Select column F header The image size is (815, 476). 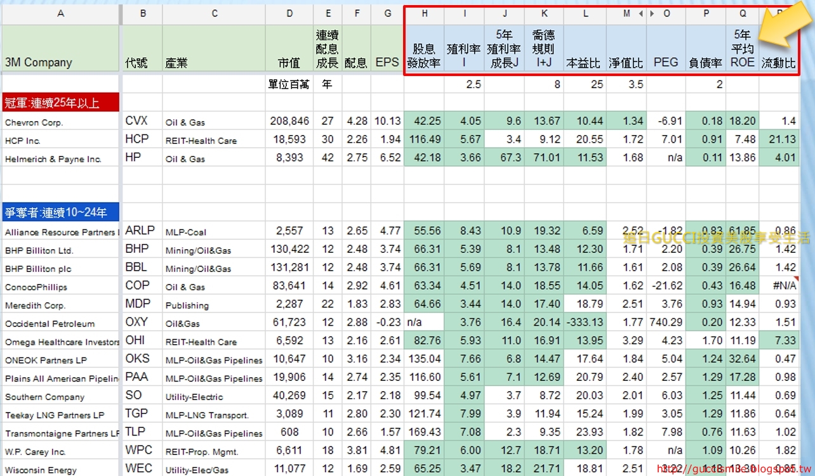coord(356,13)
